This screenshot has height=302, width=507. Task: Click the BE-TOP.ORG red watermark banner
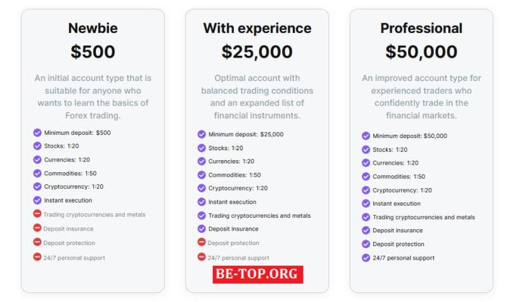tap(258, 275)
